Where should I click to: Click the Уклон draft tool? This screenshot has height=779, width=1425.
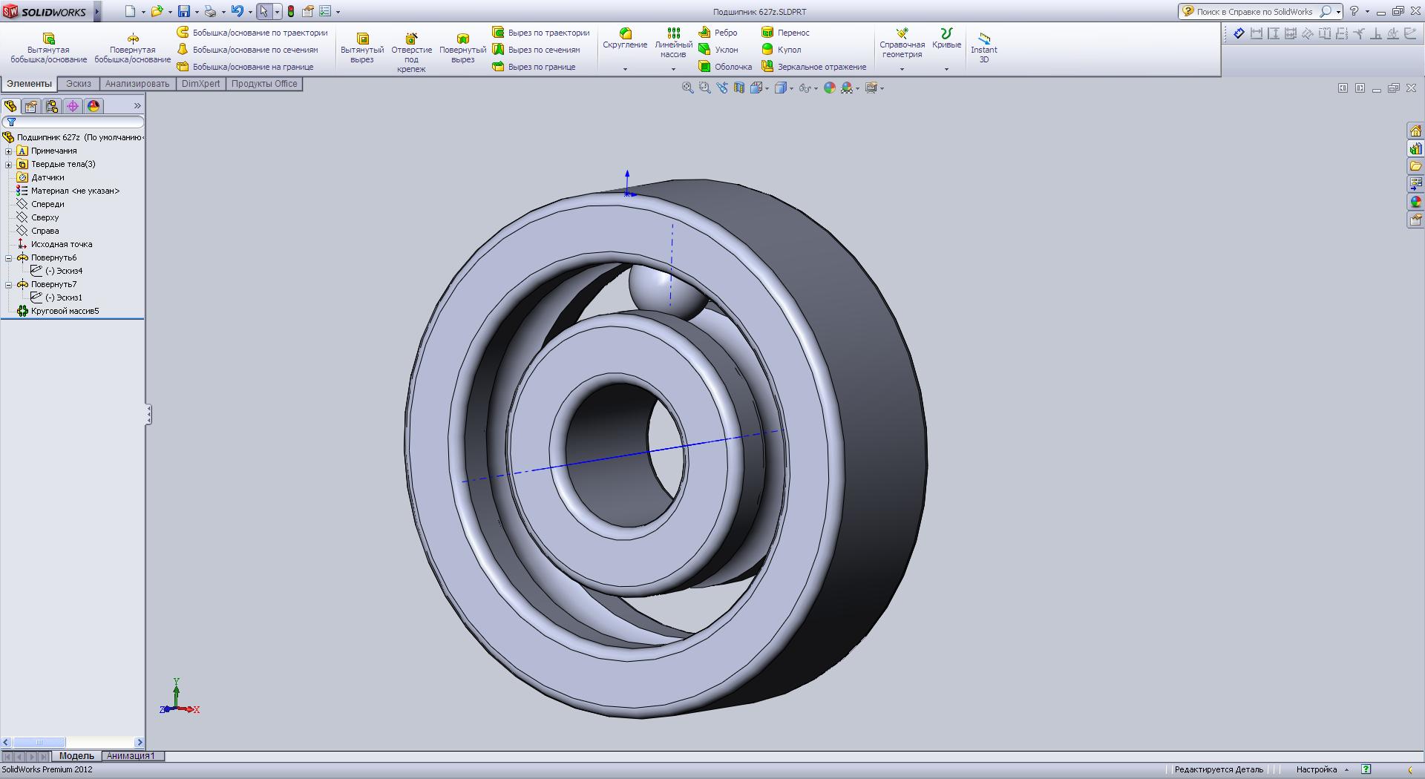pyautogui.click(x=718, y=50)
